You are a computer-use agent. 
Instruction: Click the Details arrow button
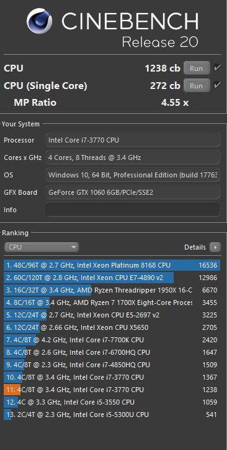coord(215,247)
